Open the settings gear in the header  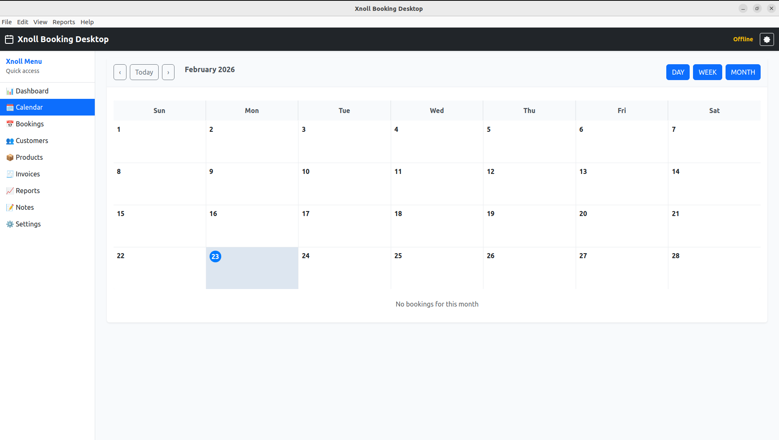(767, 39)
